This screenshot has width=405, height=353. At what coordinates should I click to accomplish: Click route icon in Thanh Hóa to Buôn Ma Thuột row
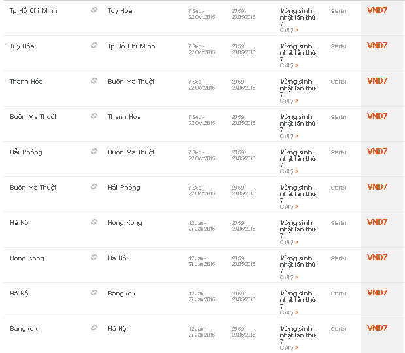(x=94, y=81)
